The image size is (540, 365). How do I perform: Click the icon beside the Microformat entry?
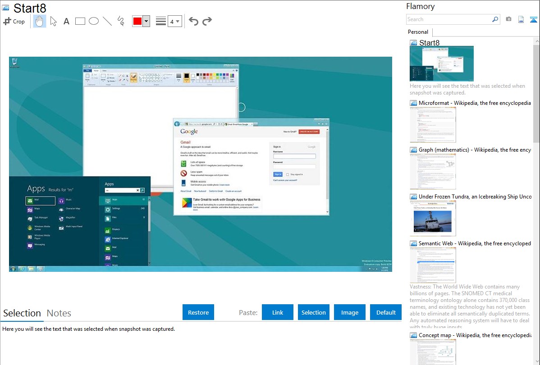click(413, 103)
